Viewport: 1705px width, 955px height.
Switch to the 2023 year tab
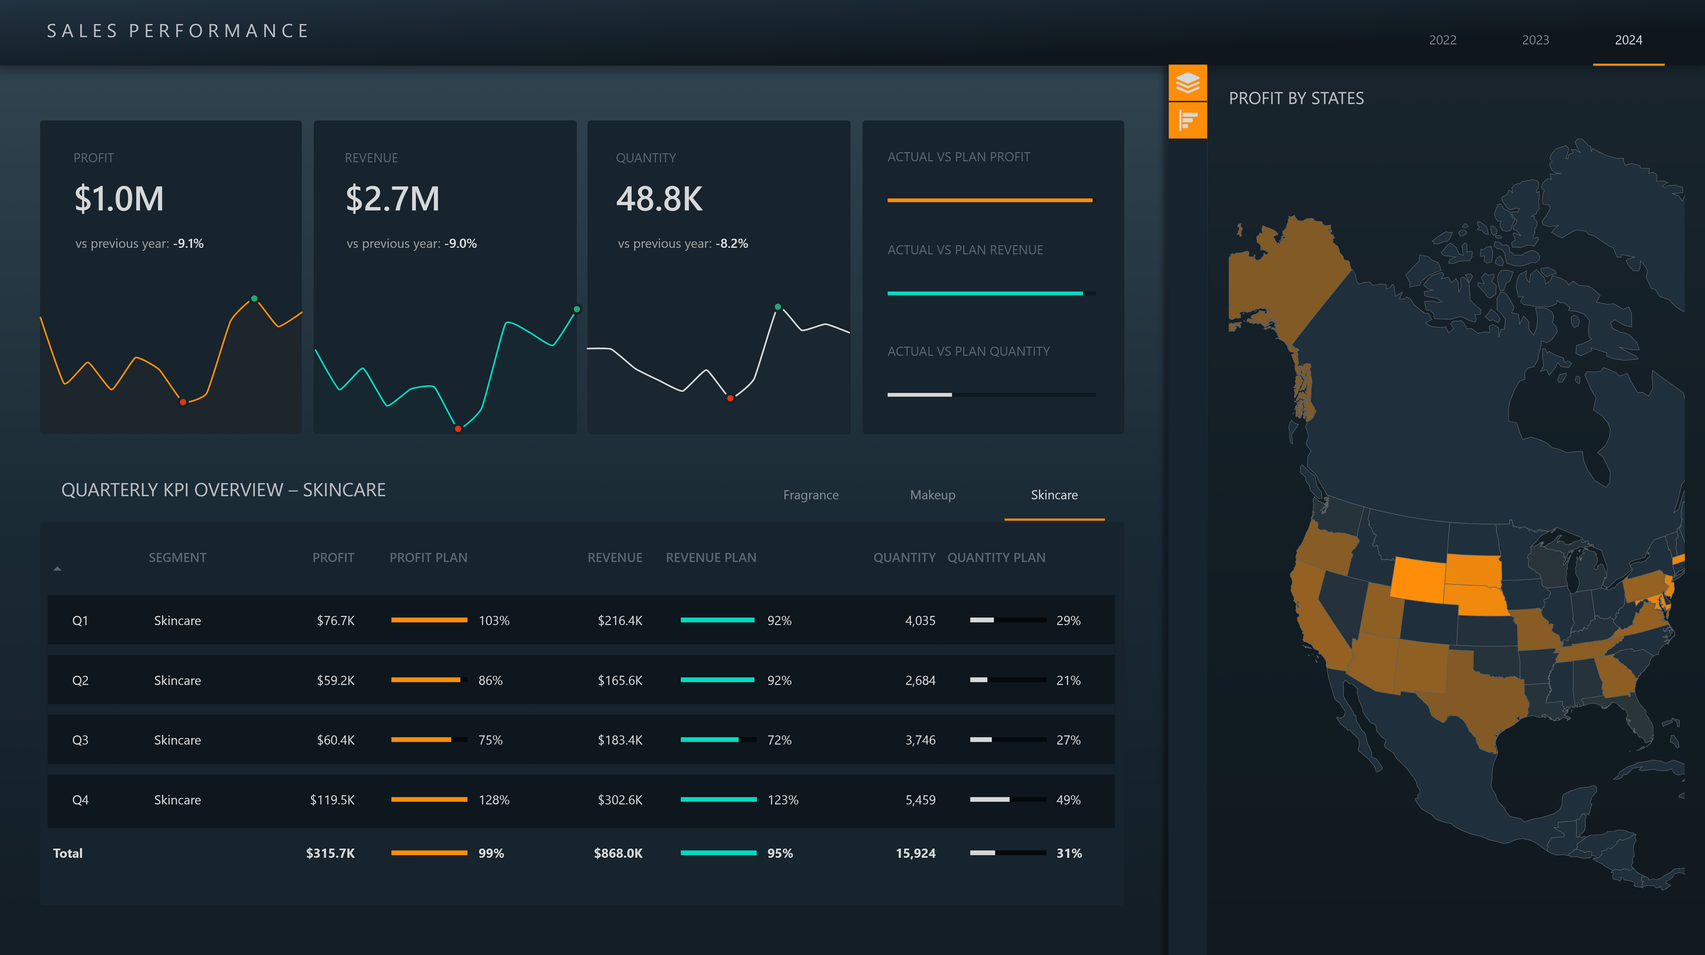[1535, 40]
